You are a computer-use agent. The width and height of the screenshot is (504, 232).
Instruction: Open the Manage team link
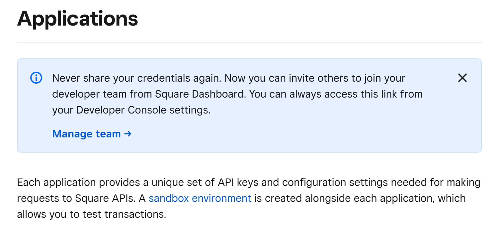(86, 134)
